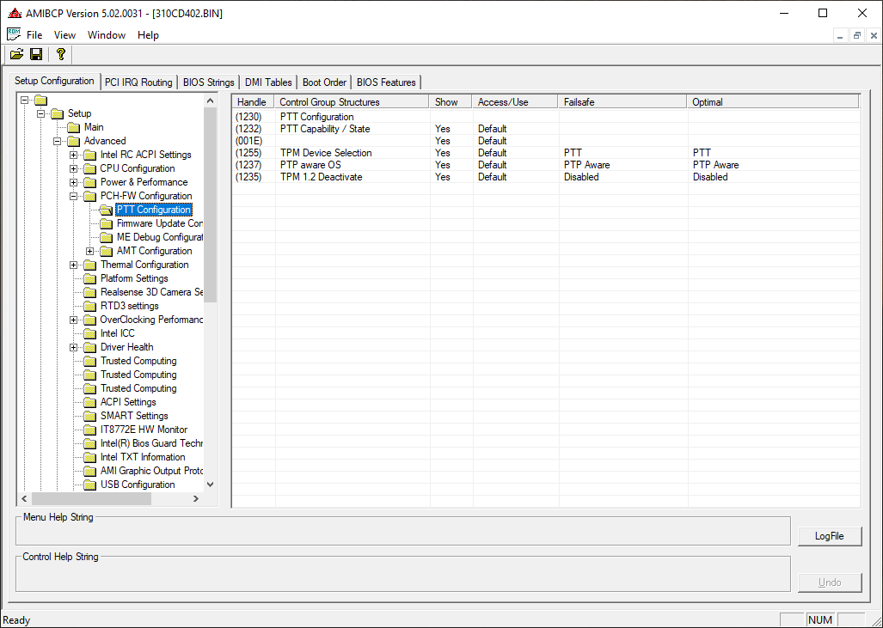This screenshot has height=628, width=883.
Task: Minimize the inner document window
Action: (840, 35)
